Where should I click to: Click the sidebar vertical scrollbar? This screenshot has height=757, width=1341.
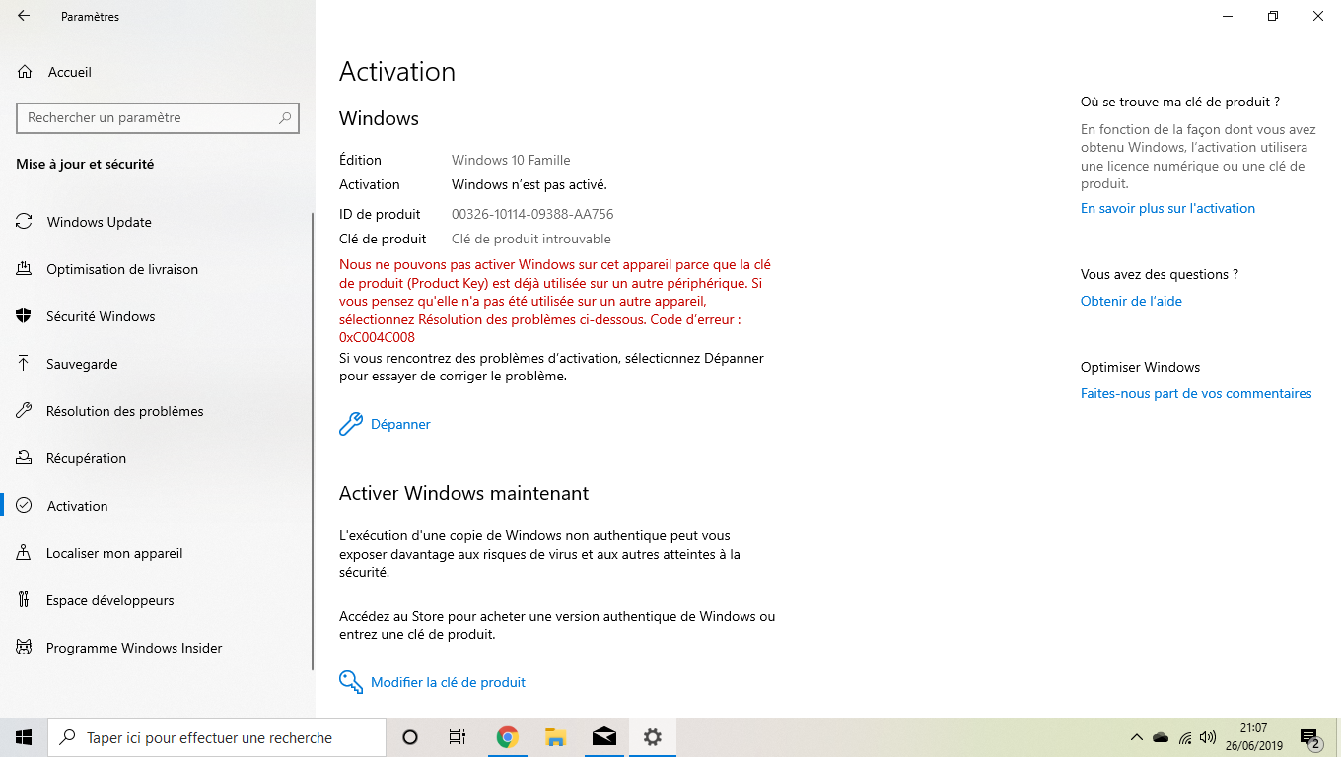tap(313, 441)
